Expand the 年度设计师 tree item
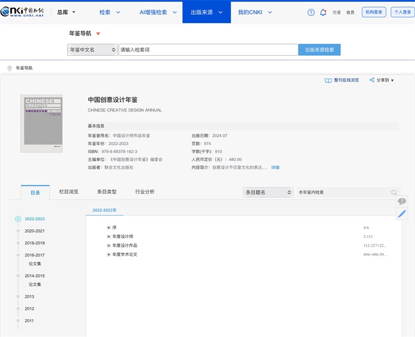Viewport: 415px width, 337px height. pyautogui.click(x=108, y=236)
